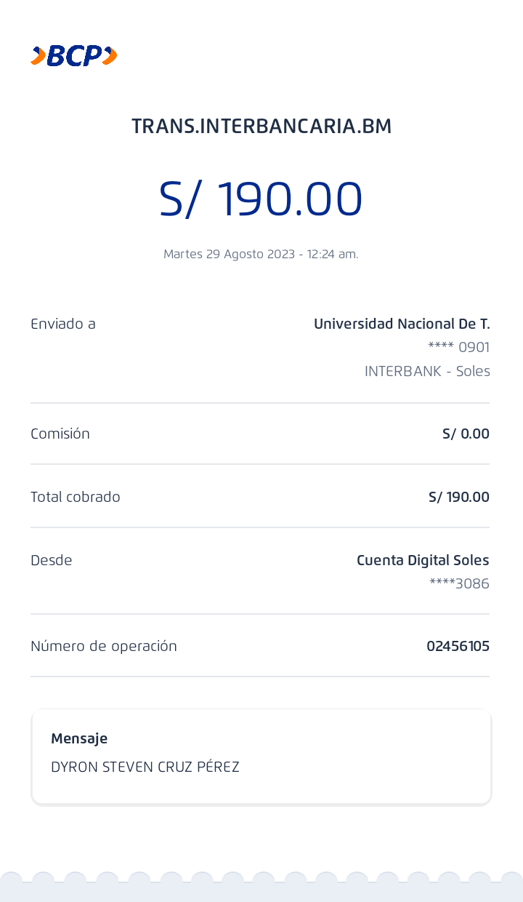
Task: Click the Número de operación label
Action: (104, 646)
